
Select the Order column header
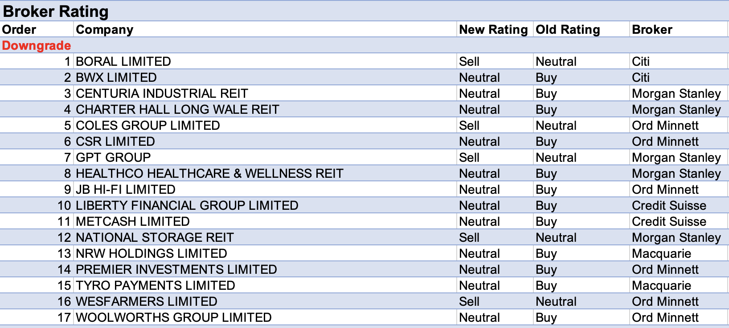pos(19,30)
